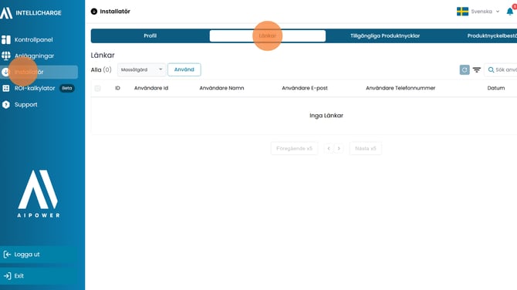
Task: Toggle the select-all checkbox in table header
Action: click(x=97, y=89)
